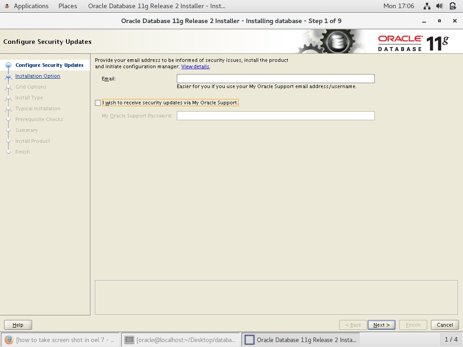Click the Firefox icon in the taskbar
This screenshot has width=463, height=347.
click(x=9, y=340)
